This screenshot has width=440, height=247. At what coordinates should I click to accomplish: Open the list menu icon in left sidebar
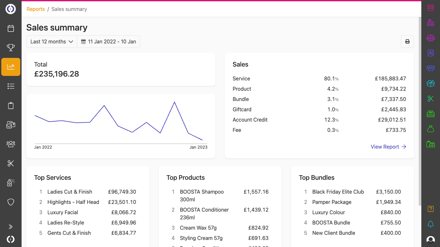point(11,86)
